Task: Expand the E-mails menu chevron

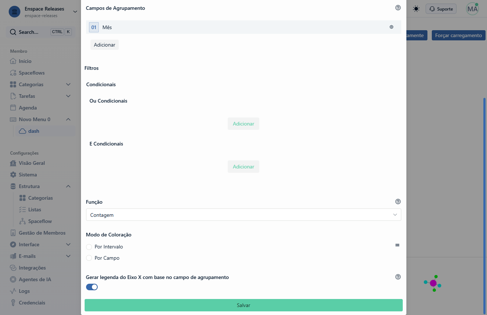Action: tap(68, 256)
